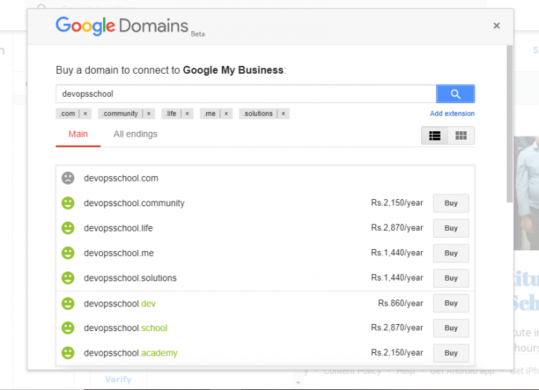Close the Google Domains dialog
This screenshot has height=390, width=539.
(496, 26)
